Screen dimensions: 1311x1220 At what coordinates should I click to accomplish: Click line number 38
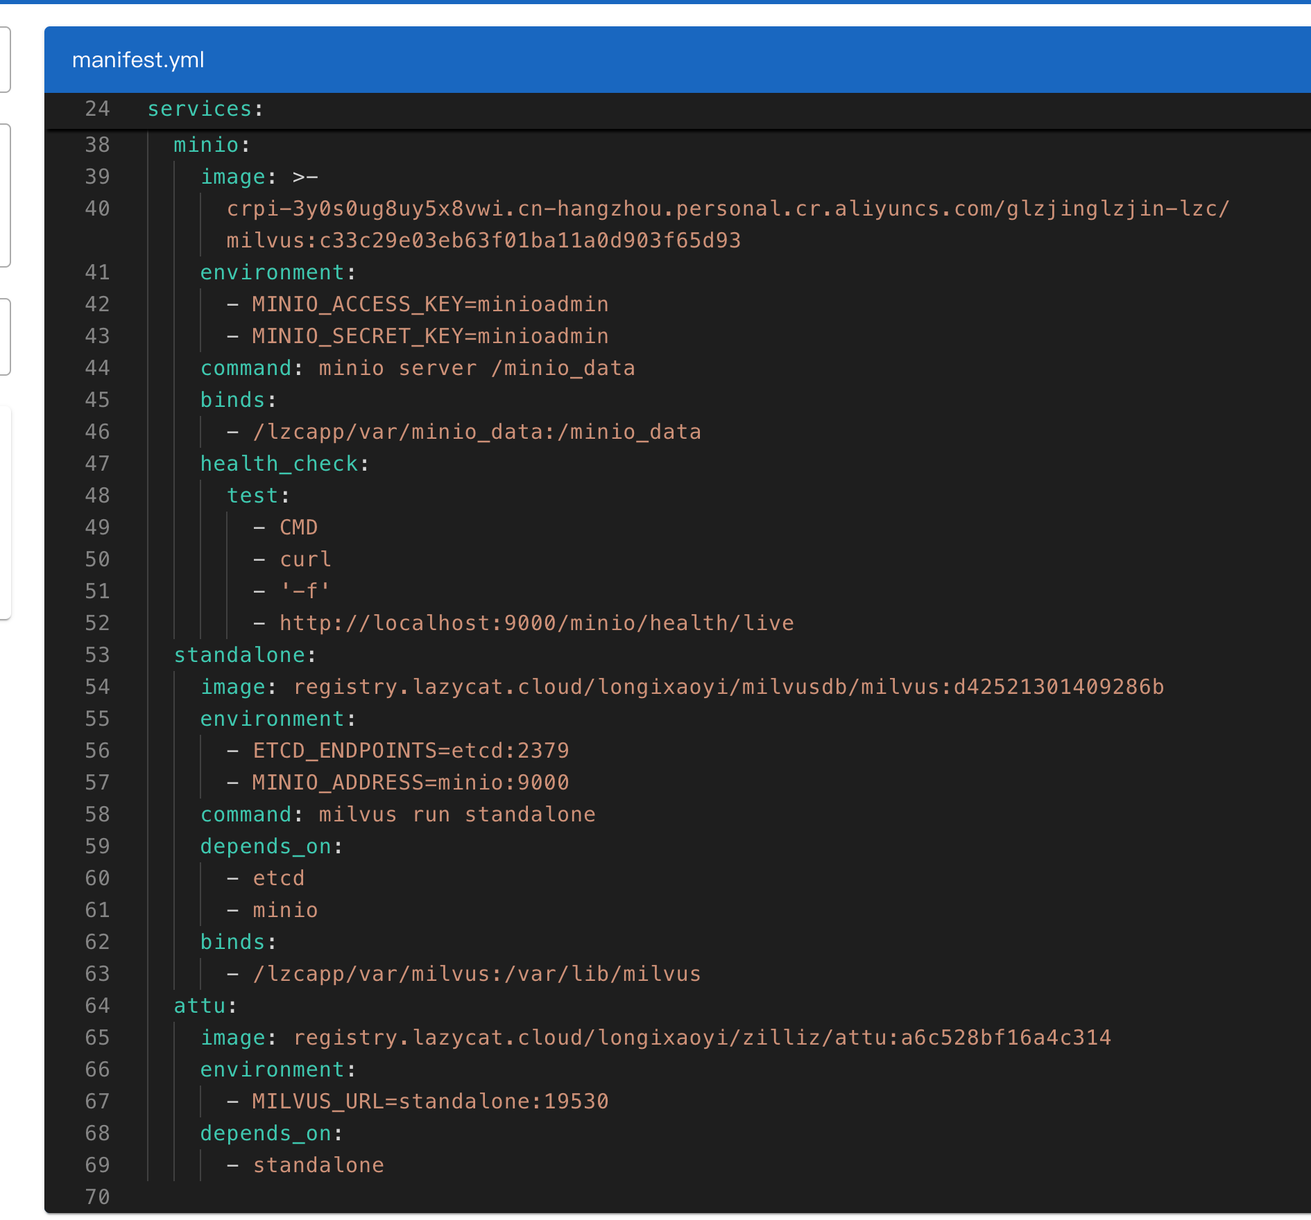tap(97, 145)
